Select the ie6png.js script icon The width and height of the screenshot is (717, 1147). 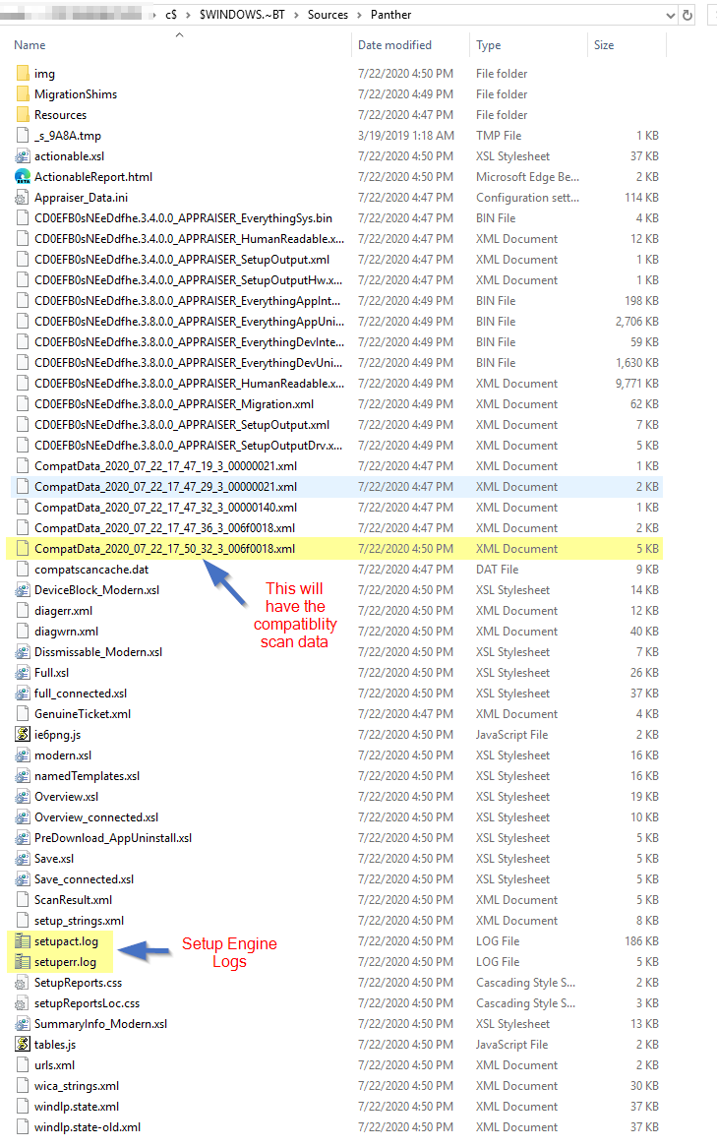coord(24,735)
